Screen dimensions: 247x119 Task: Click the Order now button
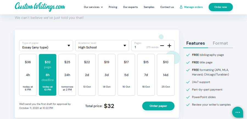point(221,7)
